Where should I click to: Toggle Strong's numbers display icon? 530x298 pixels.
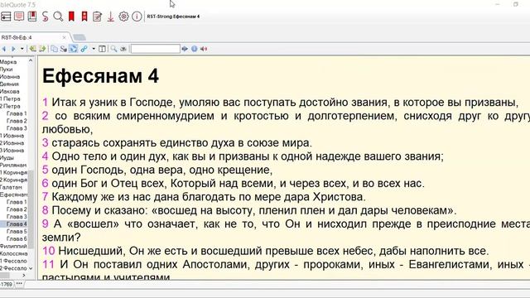[64, 49]
